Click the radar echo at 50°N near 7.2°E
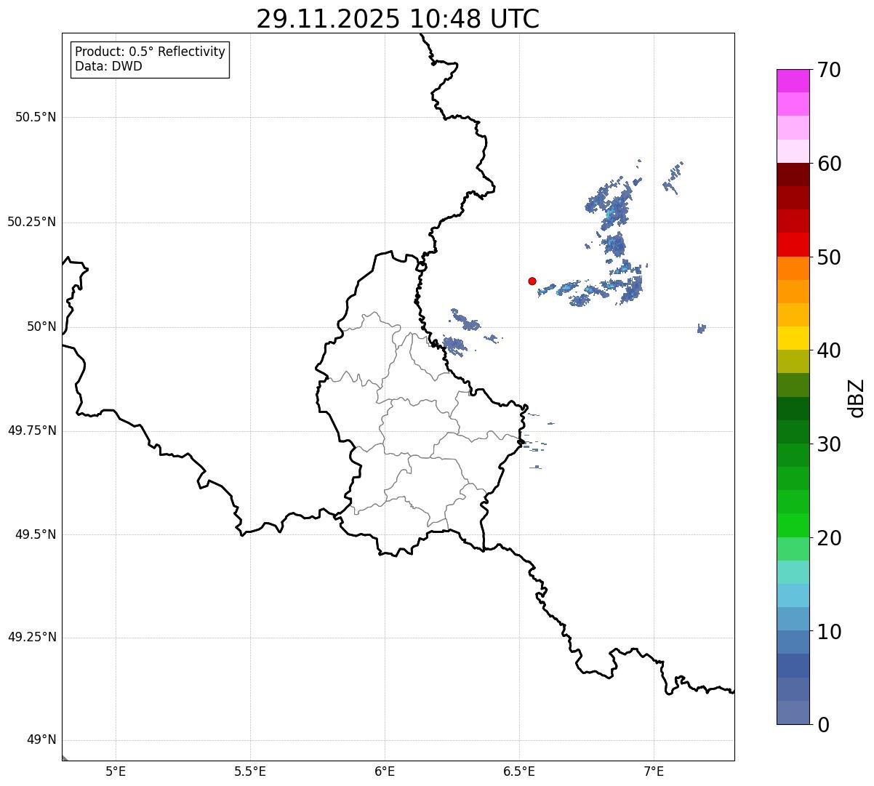874x786 pixels. (701, 329)
